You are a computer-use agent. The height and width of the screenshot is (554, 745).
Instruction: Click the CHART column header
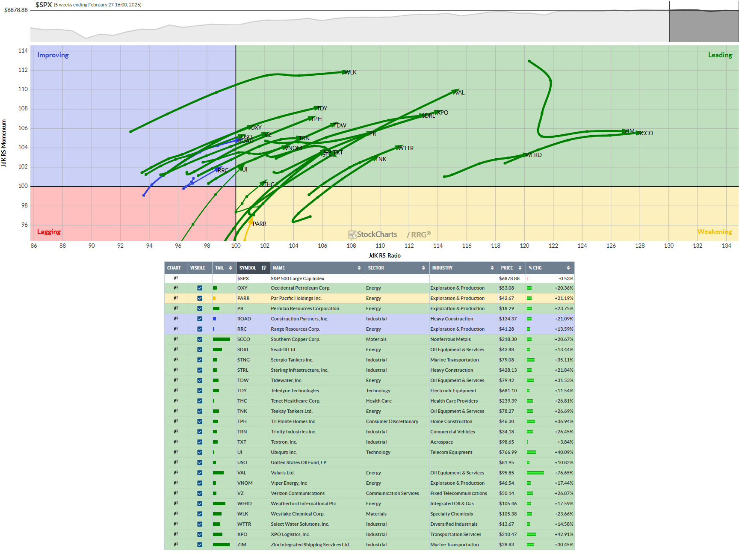[x=175, y=268]
